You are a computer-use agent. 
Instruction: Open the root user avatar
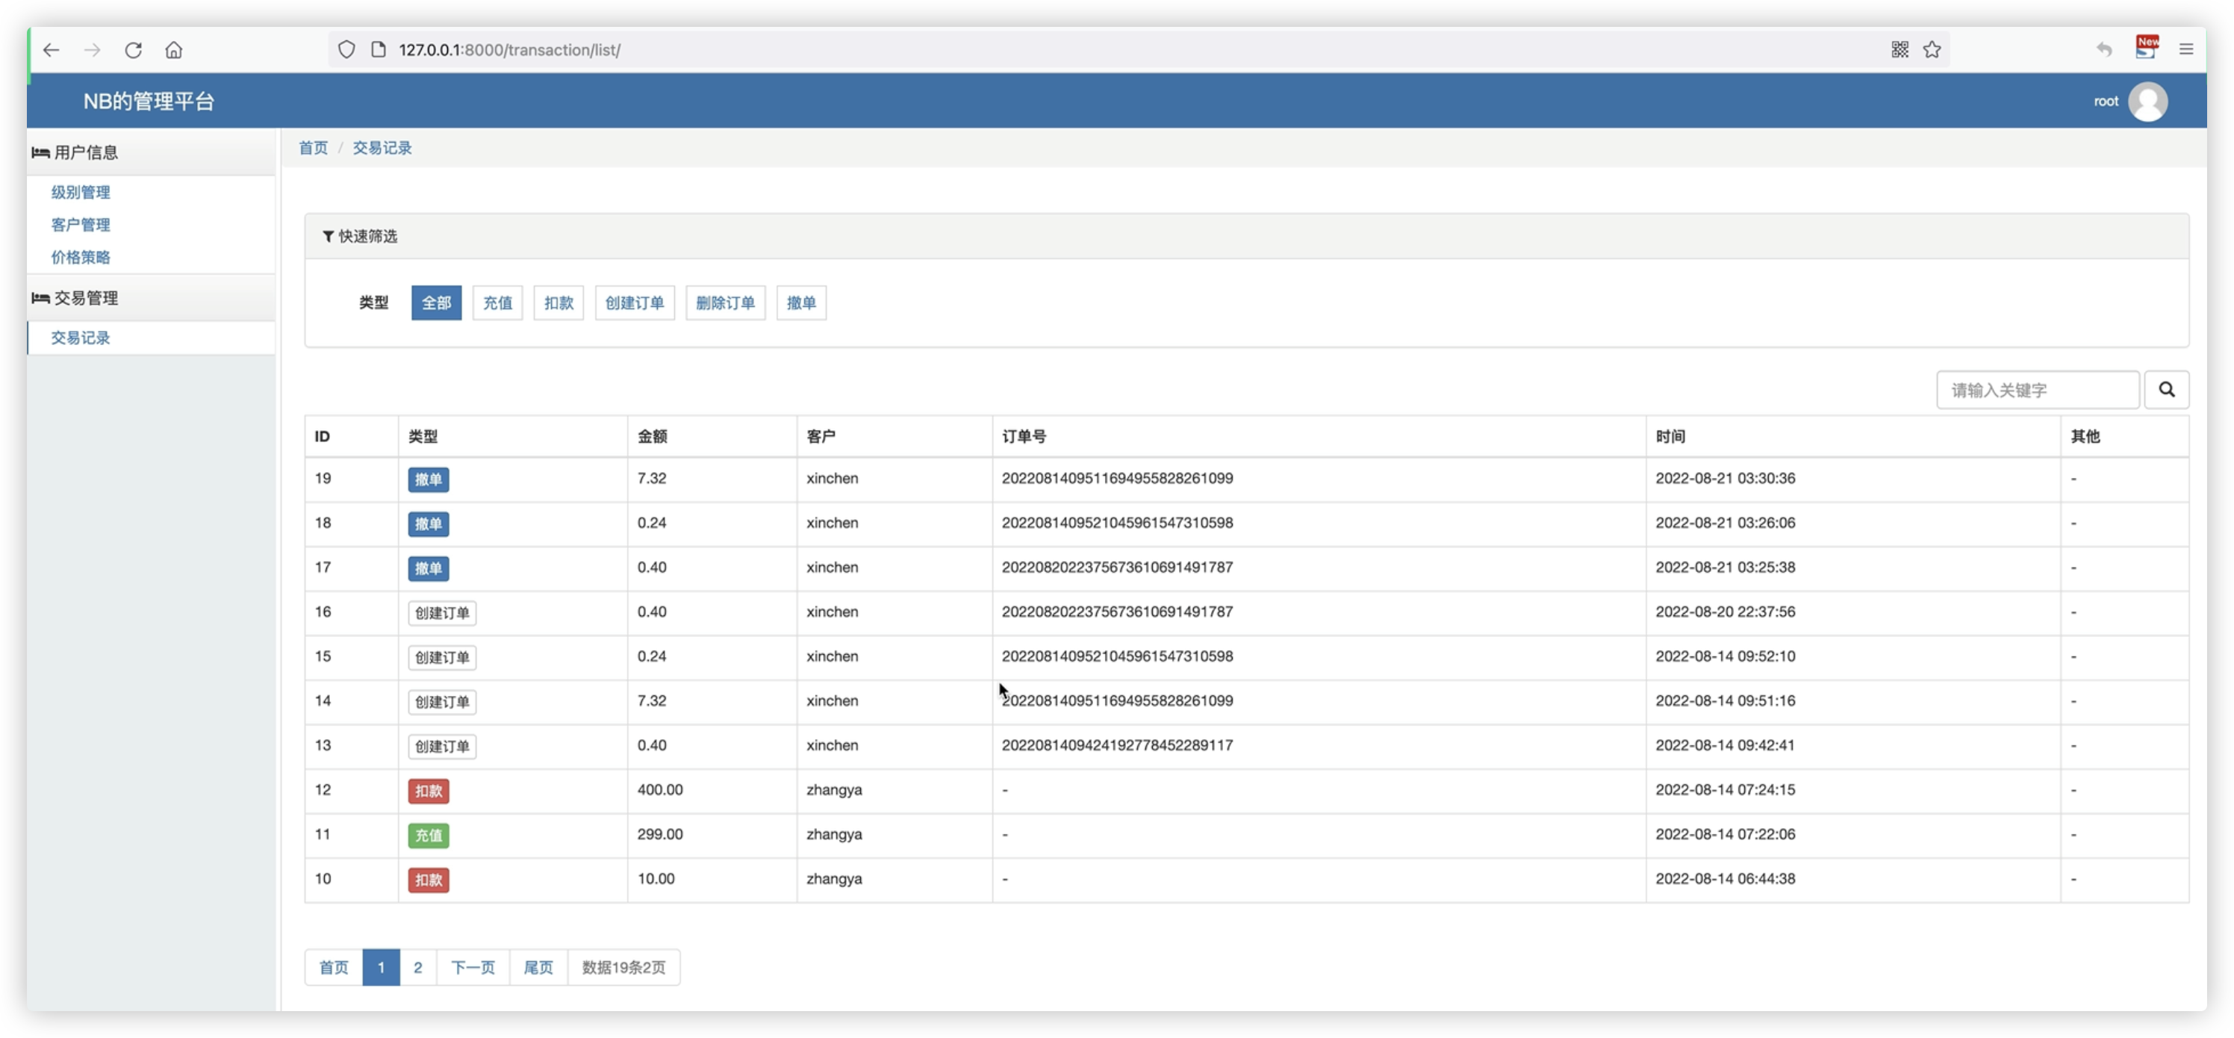click(x=2147, y=102)
